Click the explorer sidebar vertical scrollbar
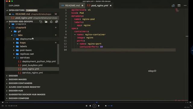The image size is (193, 109). pyautogui.click(x=58, y=54)
